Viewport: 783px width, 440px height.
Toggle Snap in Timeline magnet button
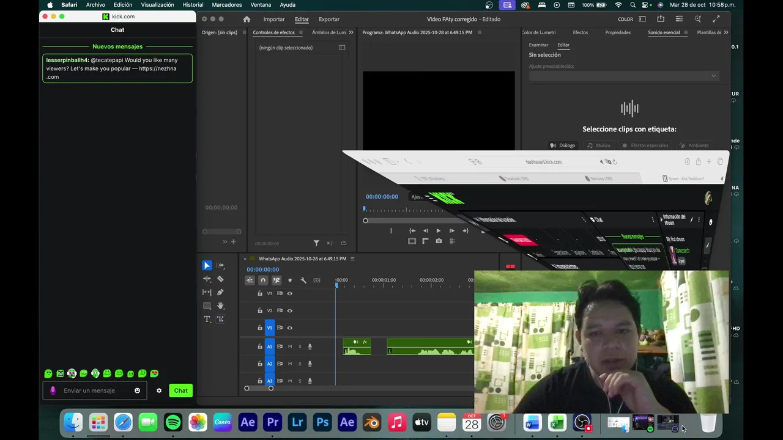263,280
